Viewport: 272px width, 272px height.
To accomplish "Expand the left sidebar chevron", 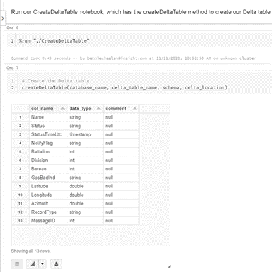I will tap(3, 18).
